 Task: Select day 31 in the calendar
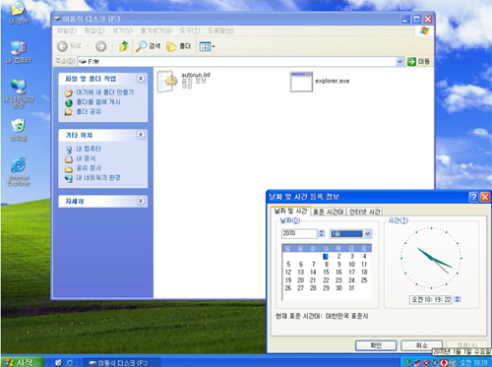[351, 288]
